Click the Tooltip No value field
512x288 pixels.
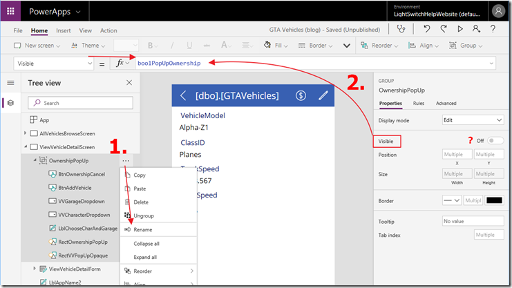[473, 221]
